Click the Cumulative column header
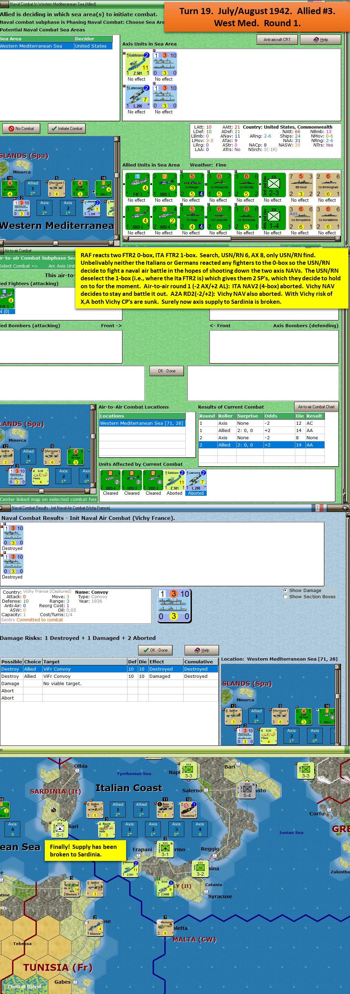The width and height of the screenshot is (350, 994). [x=200, y=661]
